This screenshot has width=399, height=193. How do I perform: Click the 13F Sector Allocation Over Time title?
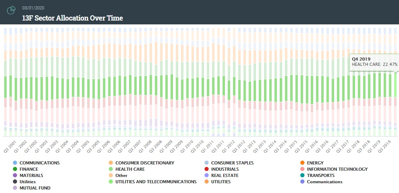coord(73,18)
